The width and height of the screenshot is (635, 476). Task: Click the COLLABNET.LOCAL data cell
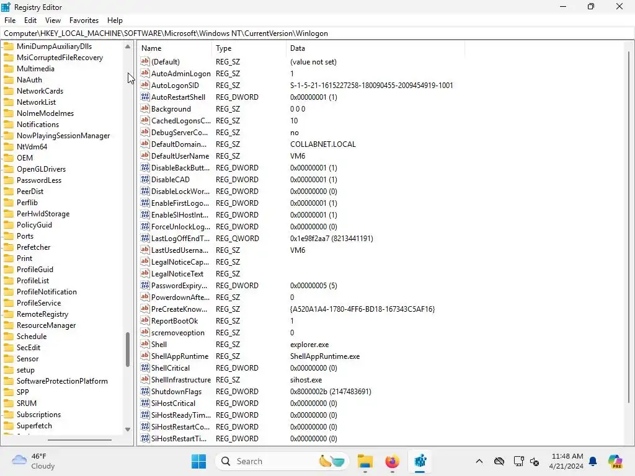click(322, 144)
